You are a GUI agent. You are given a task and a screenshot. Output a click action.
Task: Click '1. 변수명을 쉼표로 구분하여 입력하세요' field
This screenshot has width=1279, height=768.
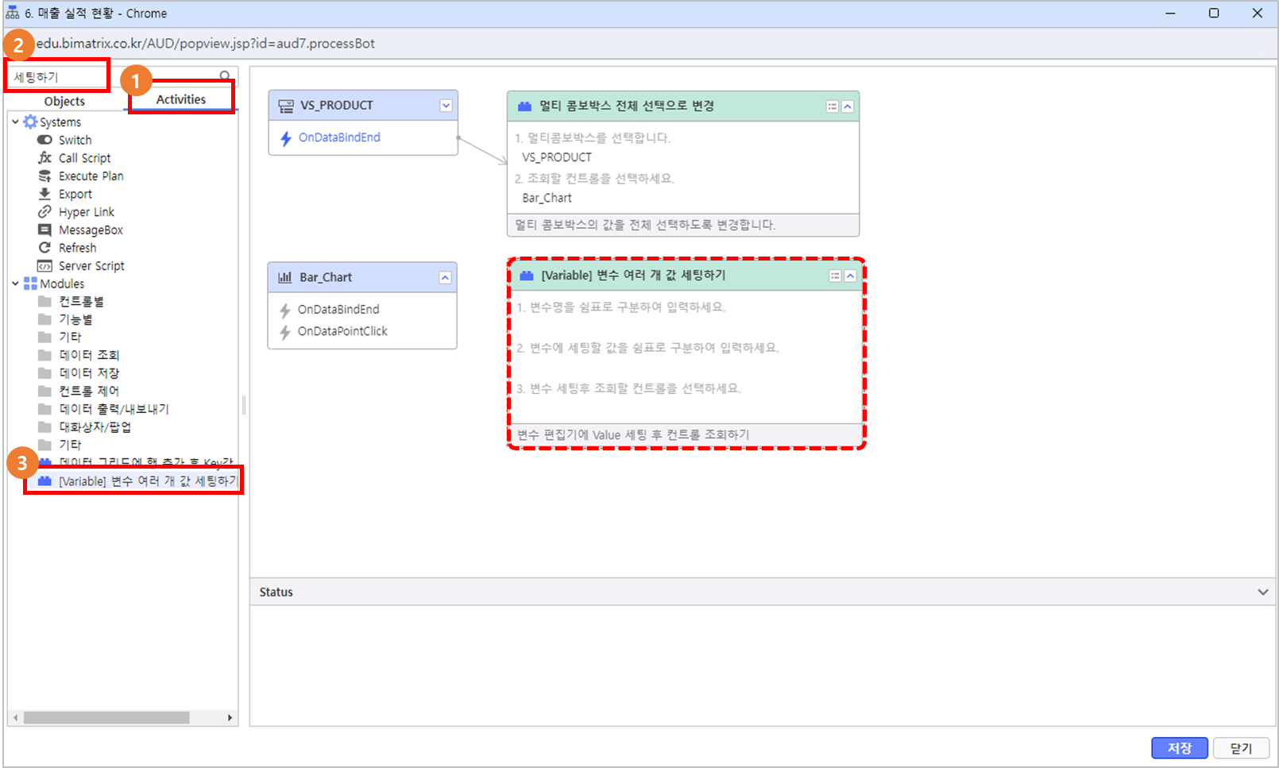(x=620, y=307)
